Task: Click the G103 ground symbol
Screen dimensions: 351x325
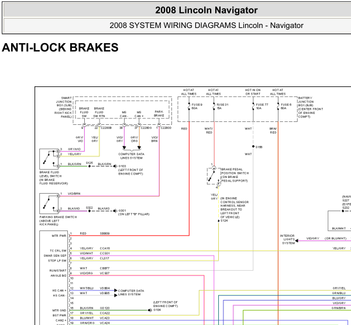Action: (115, 166)
